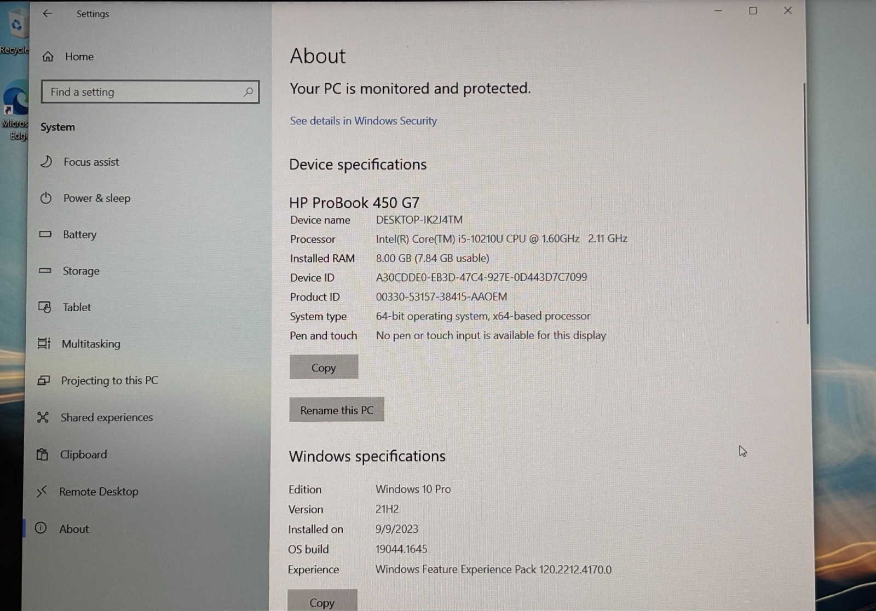Click the Device specifications heading
Image resolution: width=876 pixels, height=611 pixels.
(x=358, y=165)
